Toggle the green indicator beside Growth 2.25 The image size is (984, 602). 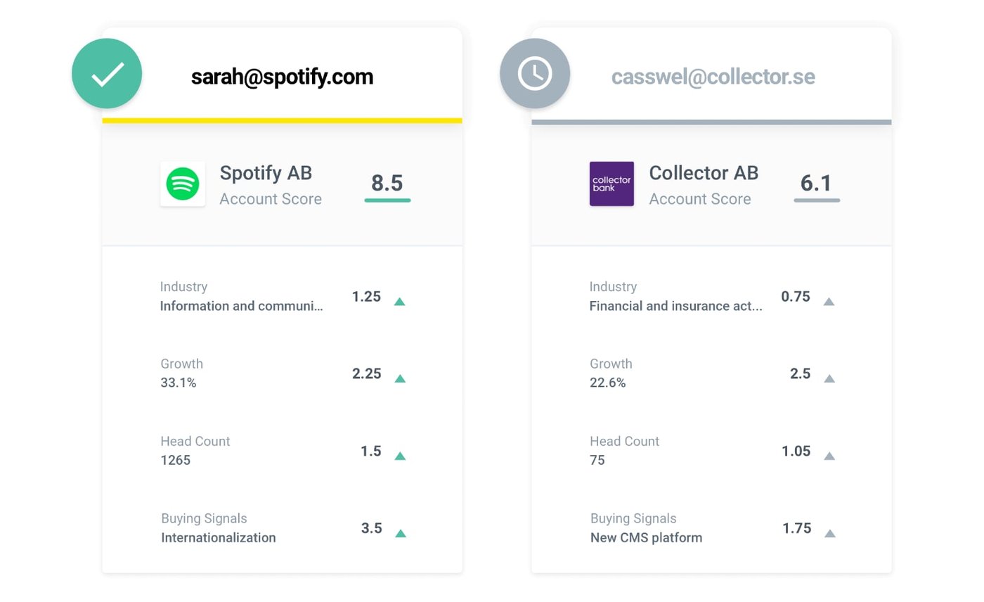[399, 378]
